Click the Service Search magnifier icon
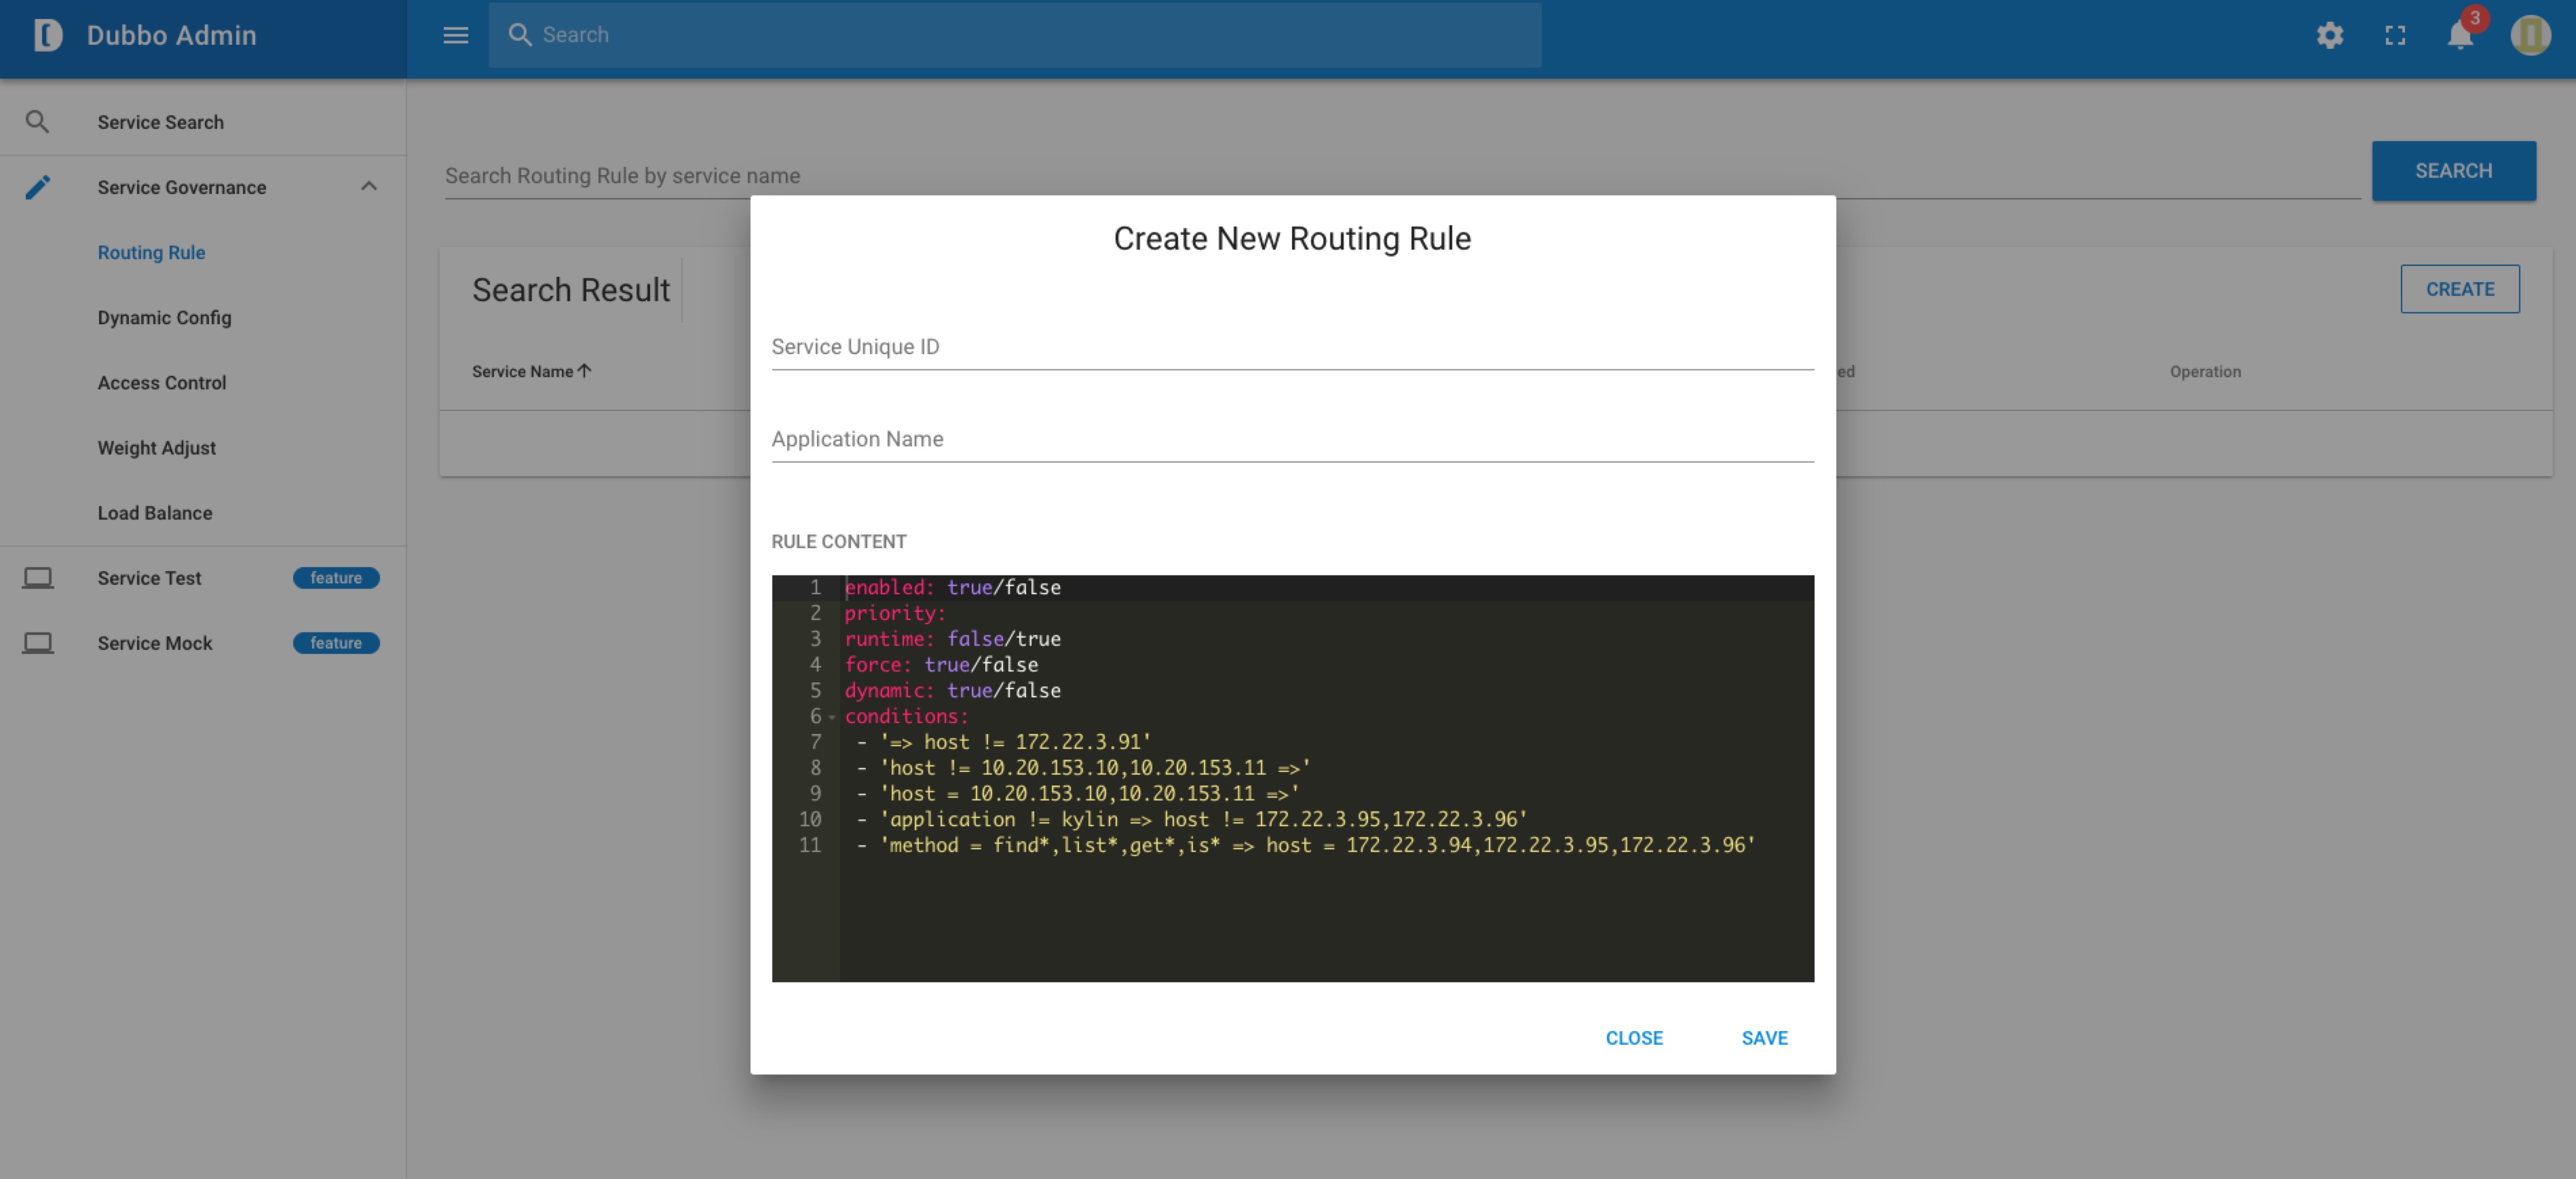 37,122
